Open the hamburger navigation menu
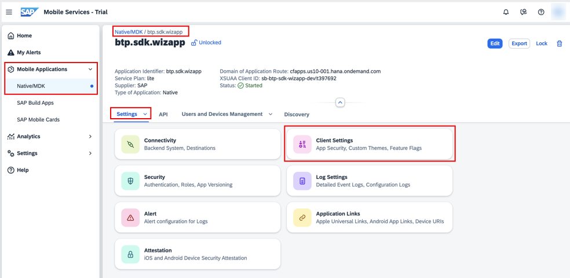This screenshot has height=278, width=570. [x=9, y=12]
